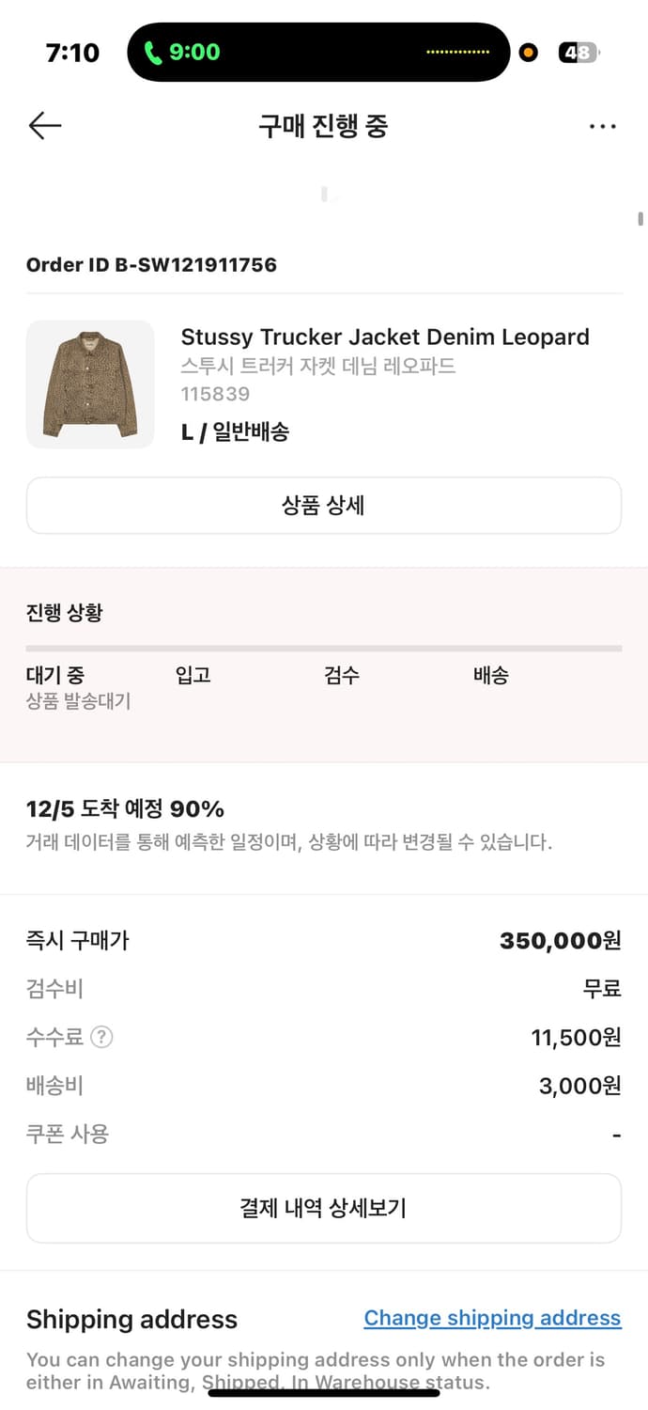Open product details with 상품 상세

pos(324,505)
